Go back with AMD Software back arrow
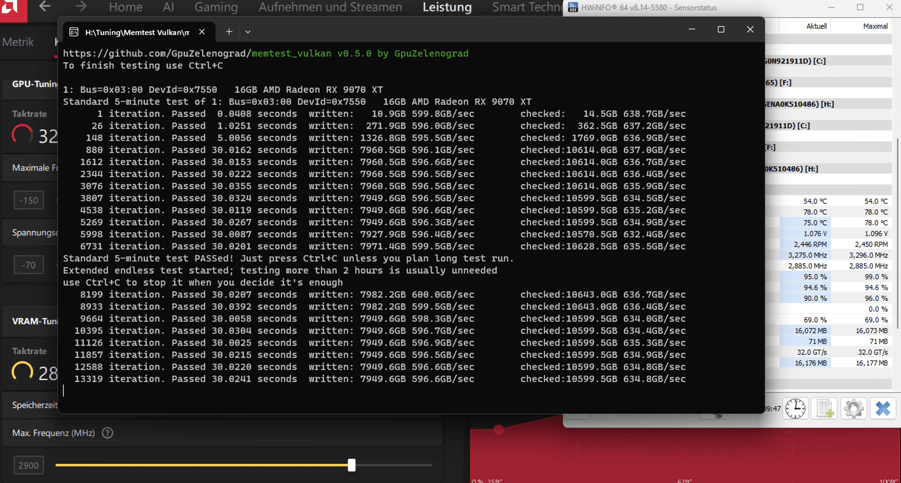 [45, 6]
